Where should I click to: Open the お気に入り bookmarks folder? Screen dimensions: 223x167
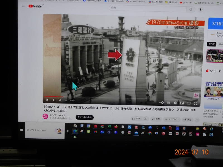(171, 2)
